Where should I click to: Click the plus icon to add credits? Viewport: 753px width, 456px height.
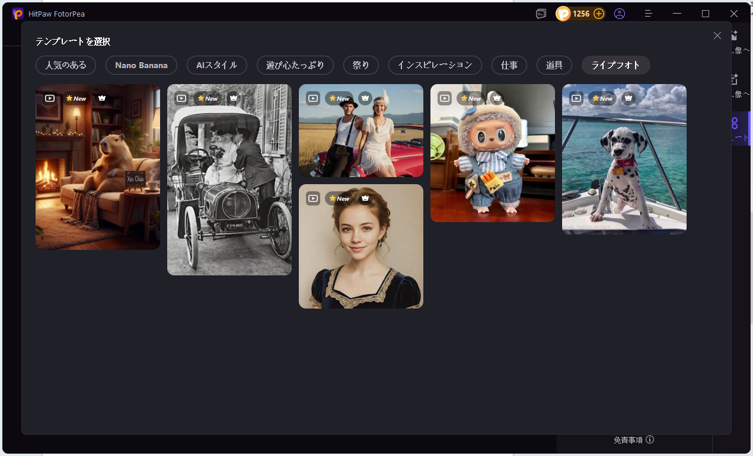[599, 14]
